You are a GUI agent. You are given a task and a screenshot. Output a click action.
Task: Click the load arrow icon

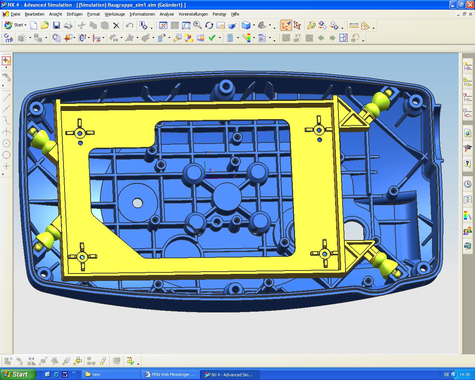pyautogui.click(x=82, y=38)
